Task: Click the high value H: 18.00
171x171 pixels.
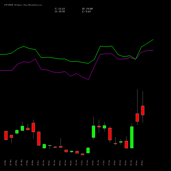Action: [88, 9]
